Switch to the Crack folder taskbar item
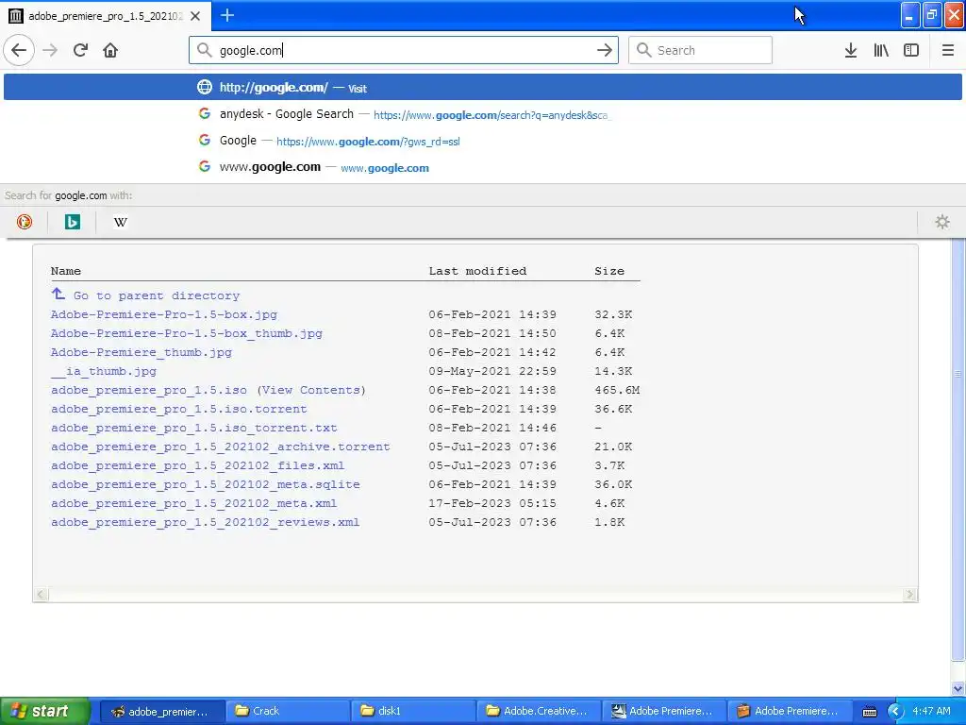 point(287,711)
